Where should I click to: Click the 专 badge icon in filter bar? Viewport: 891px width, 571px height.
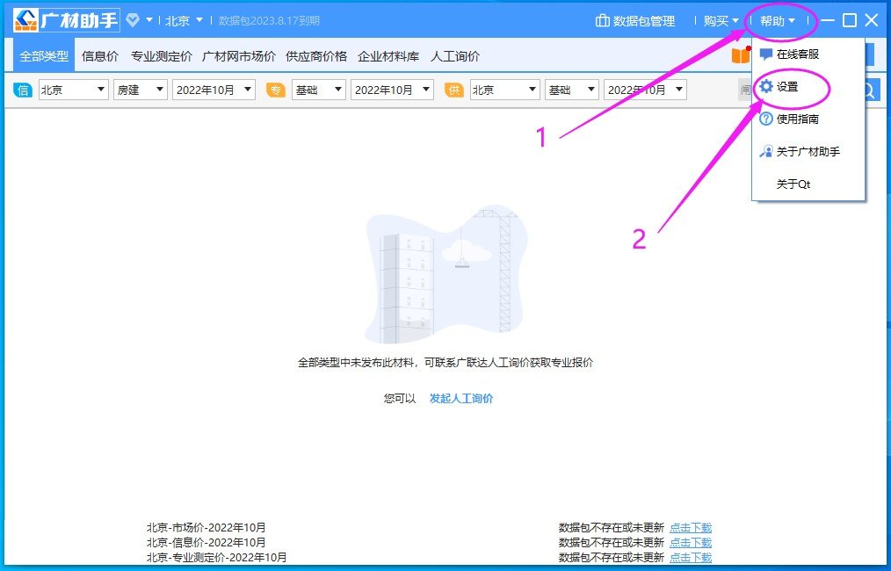[x=276, y=89]
